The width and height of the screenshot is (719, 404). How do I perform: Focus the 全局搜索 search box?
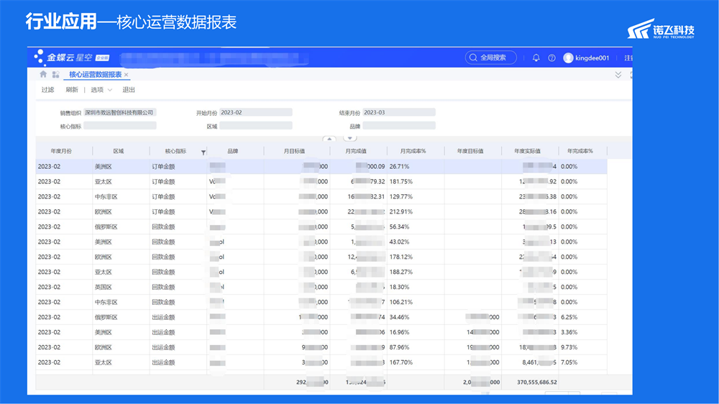[490, 58]
